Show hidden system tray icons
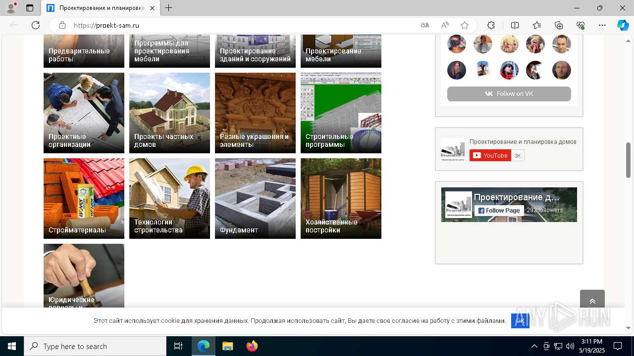This screenshot has height=356, width=634. click(534, 346)
